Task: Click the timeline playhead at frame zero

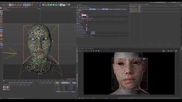Action: [4, 80]
